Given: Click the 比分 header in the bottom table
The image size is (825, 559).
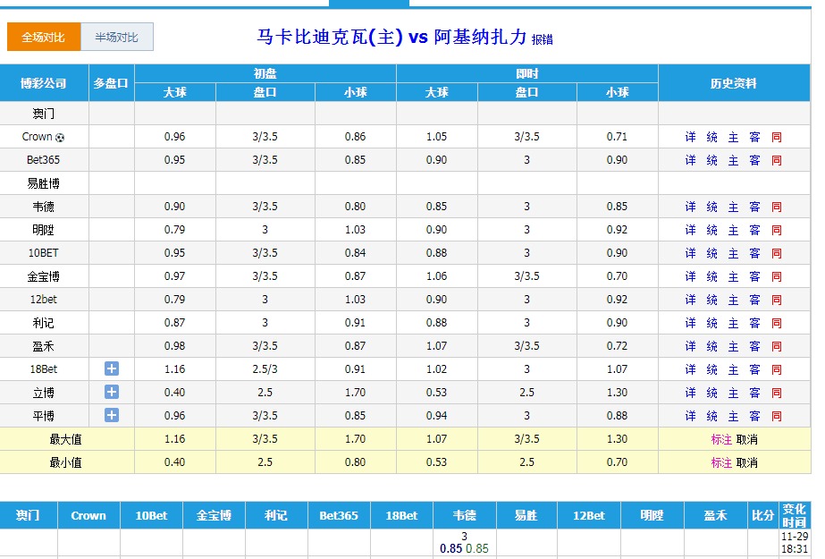Looking at the screenshot, I should pos(763,515).
